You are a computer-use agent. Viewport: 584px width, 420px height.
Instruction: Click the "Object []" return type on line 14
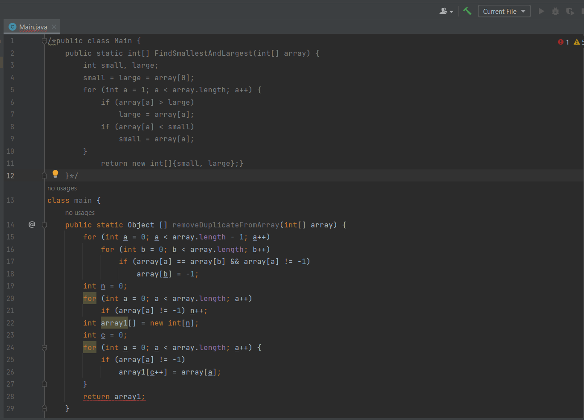148,225
